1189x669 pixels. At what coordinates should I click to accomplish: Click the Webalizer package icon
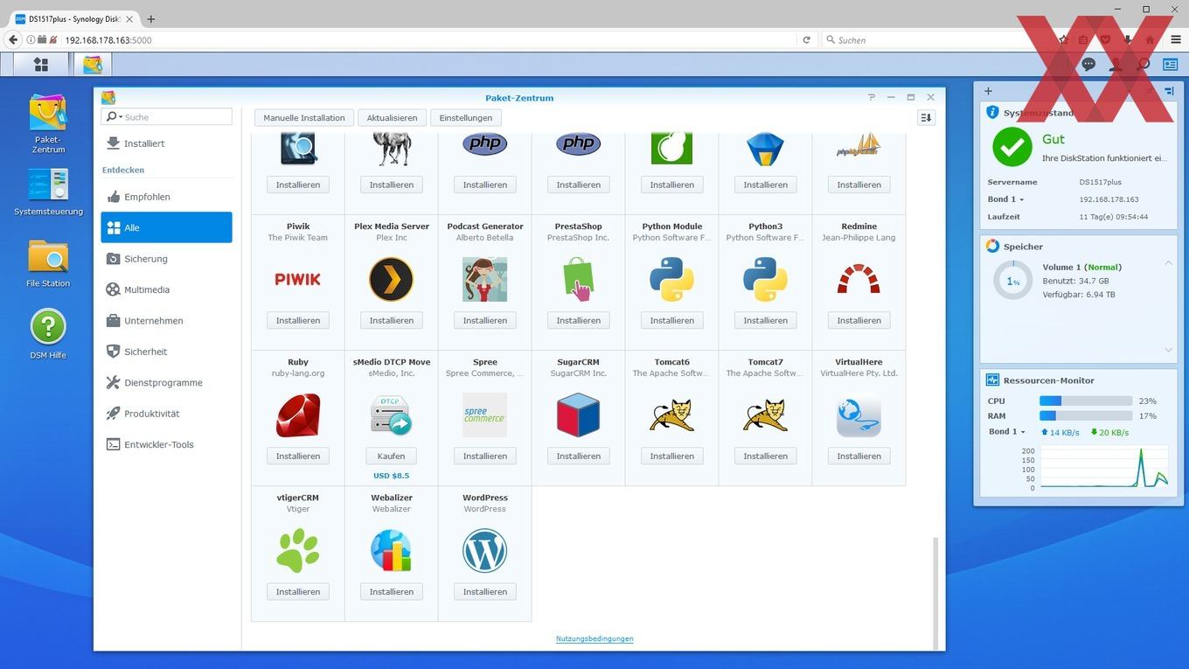click(x=392, y=550)
